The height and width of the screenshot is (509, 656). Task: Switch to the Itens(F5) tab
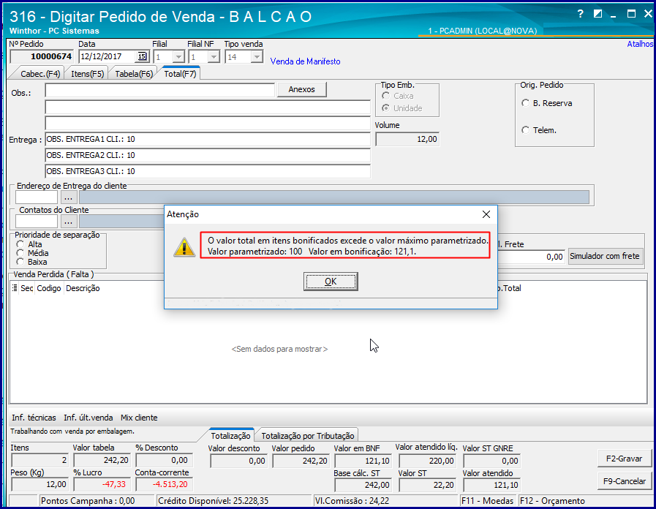[x=87, y=74]
